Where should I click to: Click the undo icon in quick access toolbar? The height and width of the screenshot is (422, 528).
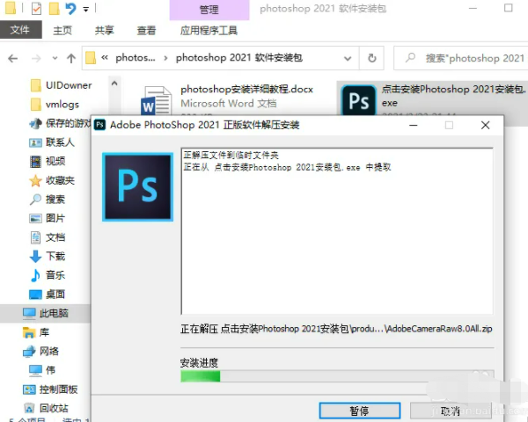pyautogui.click(x=70, y=9)
